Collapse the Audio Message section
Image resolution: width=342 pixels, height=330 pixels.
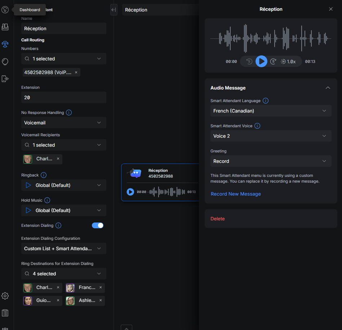[x=328, y=88]
